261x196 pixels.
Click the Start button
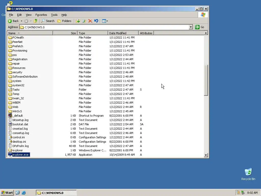pos(7,193)
